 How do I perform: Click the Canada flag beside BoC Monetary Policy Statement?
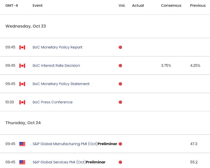[x=22, y=84]
